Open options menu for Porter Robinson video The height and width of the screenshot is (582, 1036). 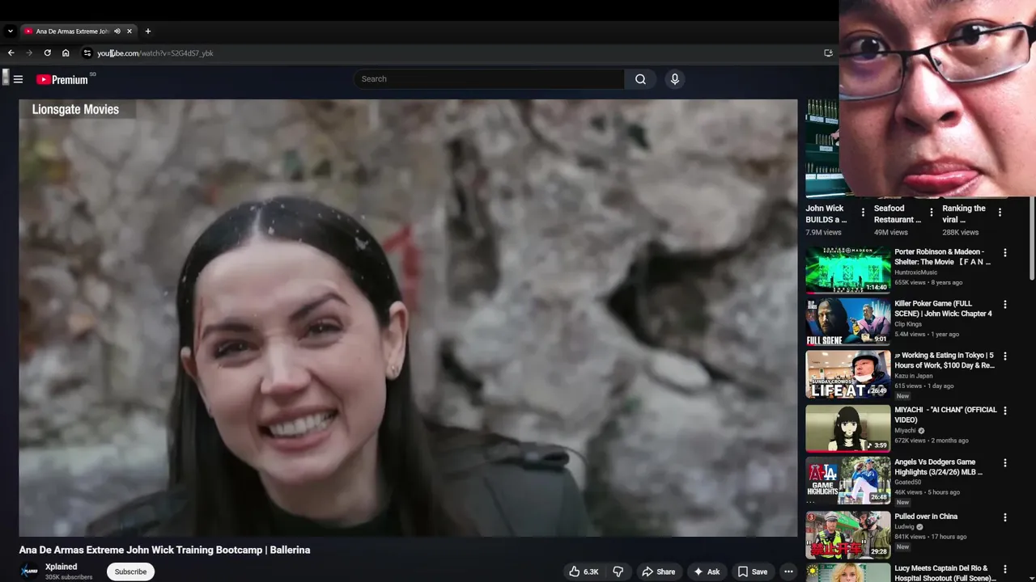1005,253
